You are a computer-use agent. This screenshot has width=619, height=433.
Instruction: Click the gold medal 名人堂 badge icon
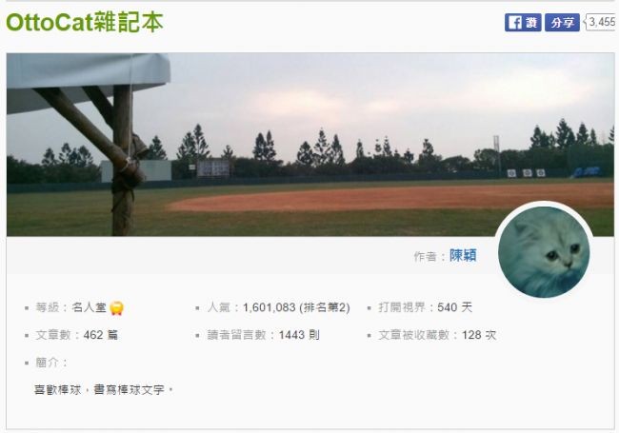(x=116, y=308)
